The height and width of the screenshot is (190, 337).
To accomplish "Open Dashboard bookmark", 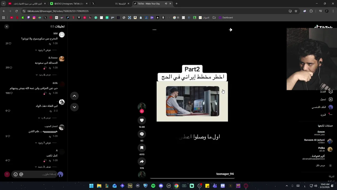I will coord(226,18).
